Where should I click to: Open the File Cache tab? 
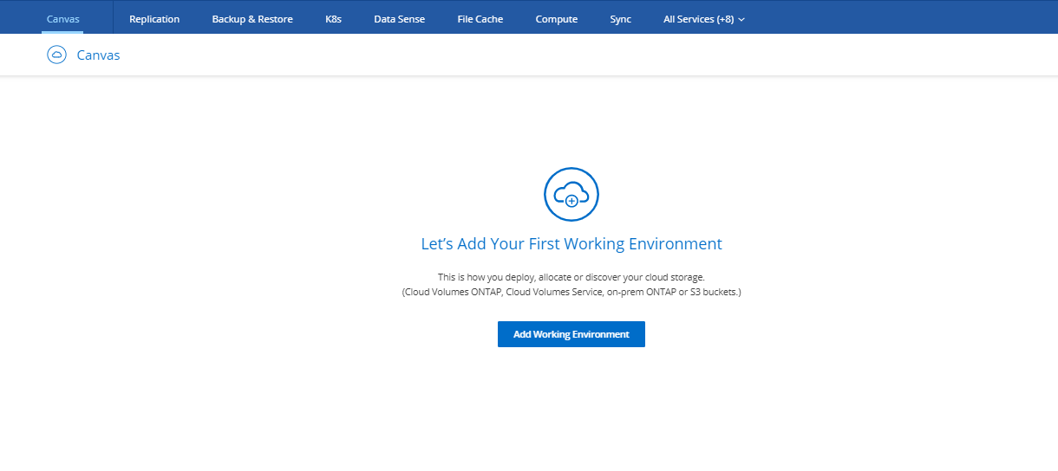click(480, 19)
